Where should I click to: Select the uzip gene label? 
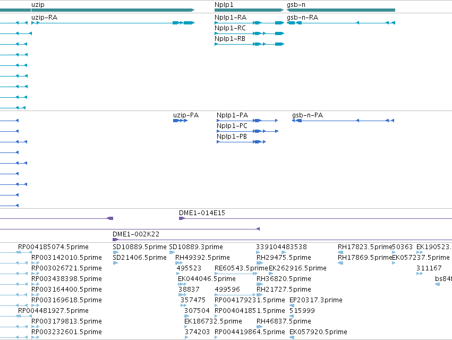coord(38,5)
